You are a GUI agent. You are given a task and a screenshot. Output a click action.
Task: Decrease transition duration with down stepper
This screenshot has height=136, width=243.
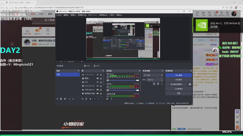pyautogui.click(x=162, y=81)
